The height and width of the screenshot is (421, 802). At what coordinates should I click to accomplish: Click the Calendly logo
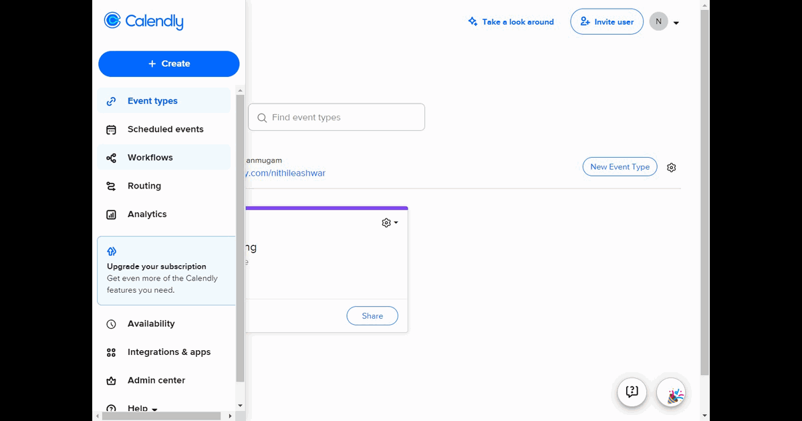144,21
